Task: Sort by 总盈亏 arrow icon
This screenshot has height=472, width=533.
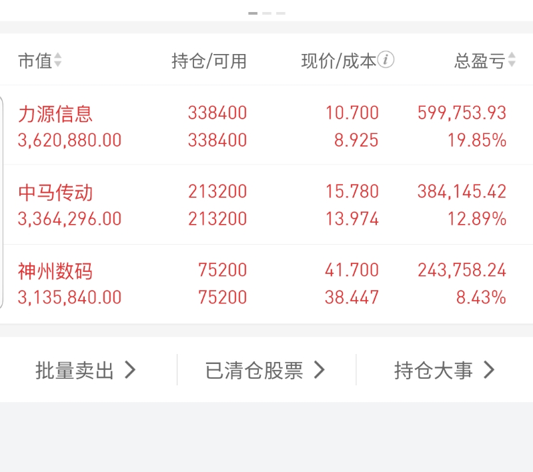Action: point(512,61)
